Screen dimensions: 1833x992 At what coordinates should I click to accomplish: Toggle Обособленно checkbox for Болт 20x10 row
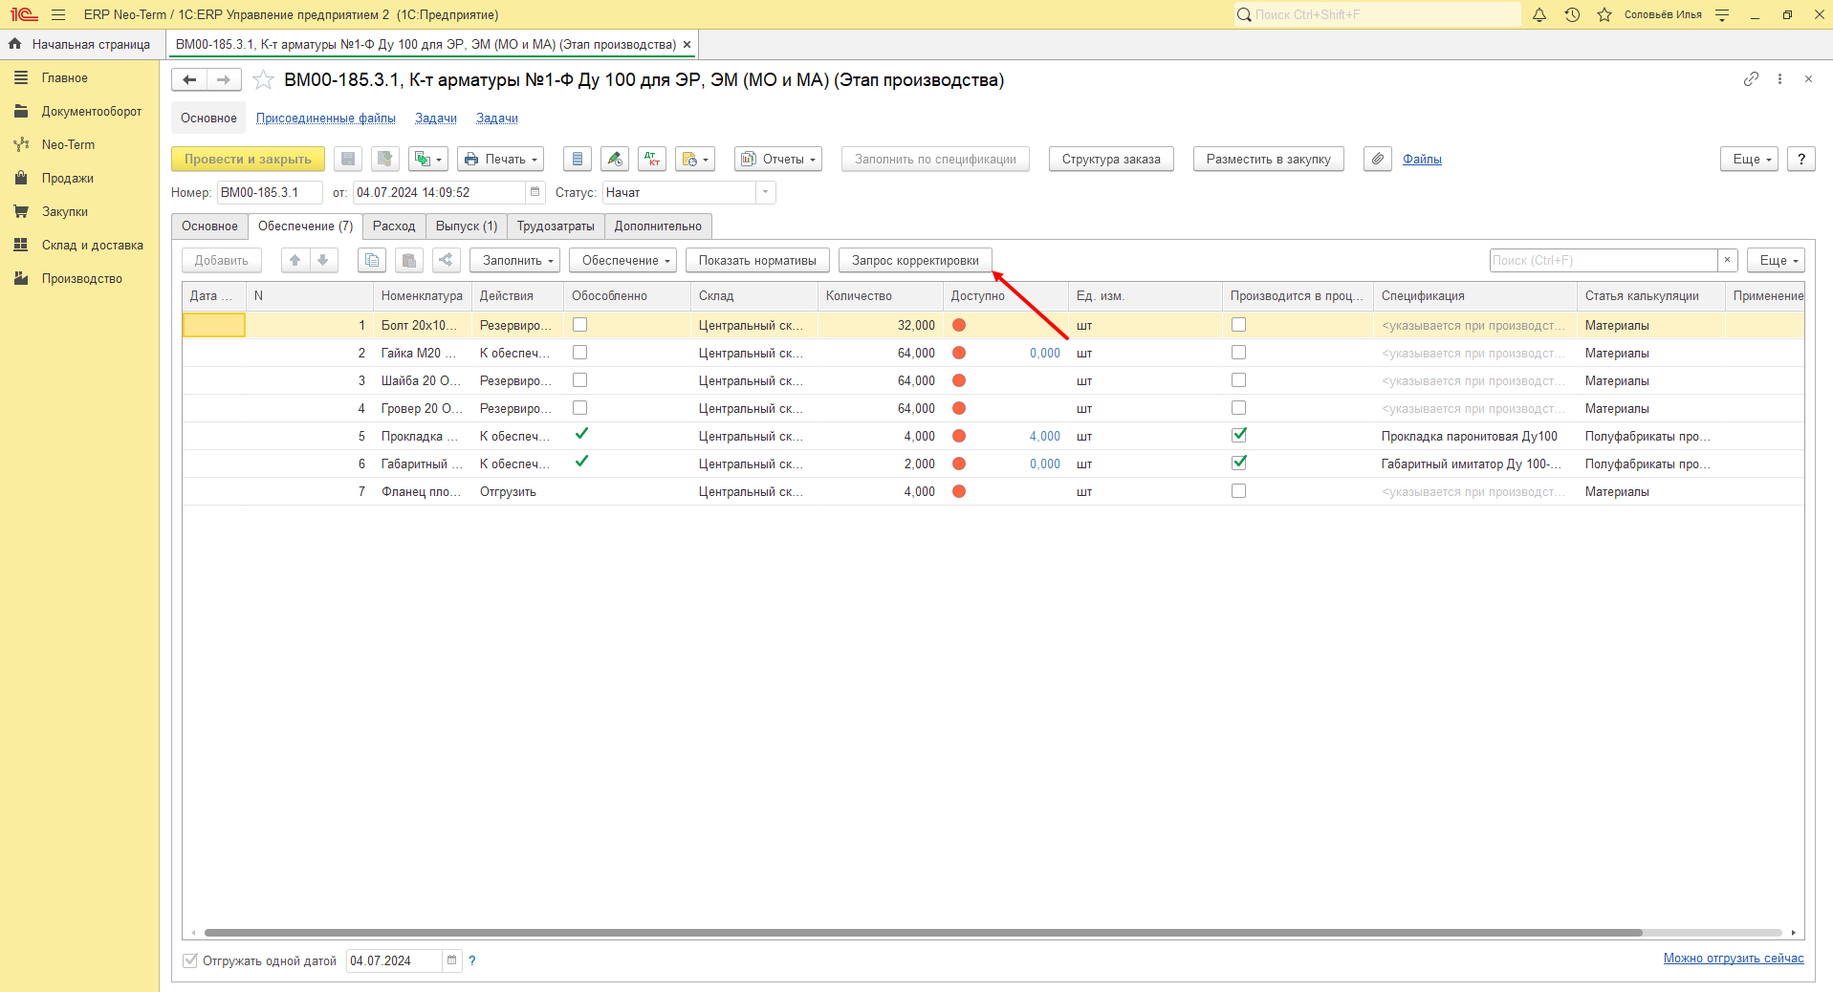pyautogui.click(x=579, y=325)
